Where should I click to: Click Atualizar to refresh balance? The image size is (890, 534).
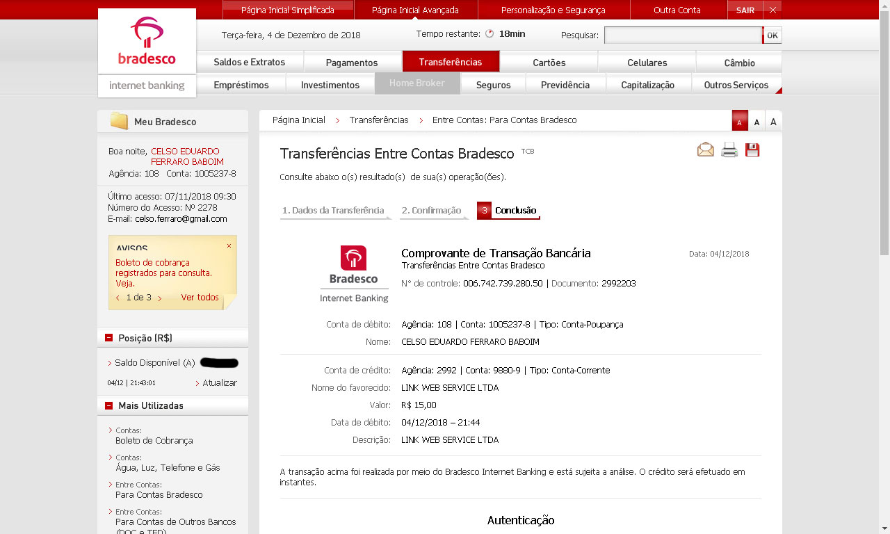click(x=219, y=383)
